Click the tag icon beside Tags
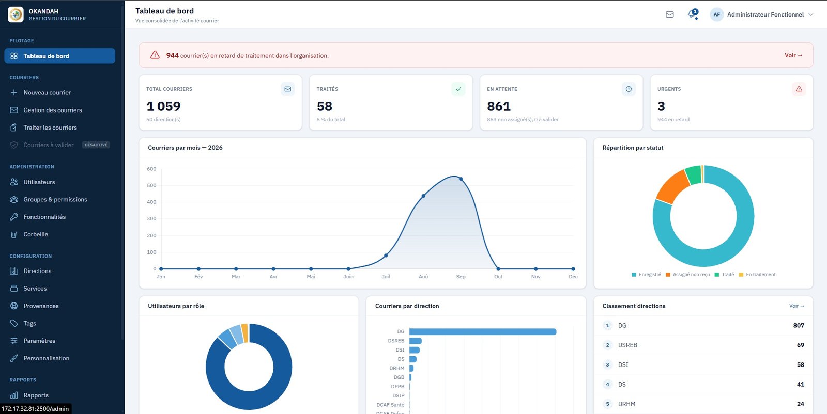827x414 pixels. (14, 324)
